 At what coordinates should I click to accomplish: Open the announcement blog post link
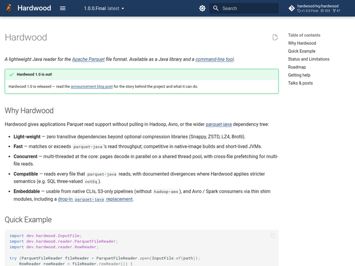coord(92,86)
